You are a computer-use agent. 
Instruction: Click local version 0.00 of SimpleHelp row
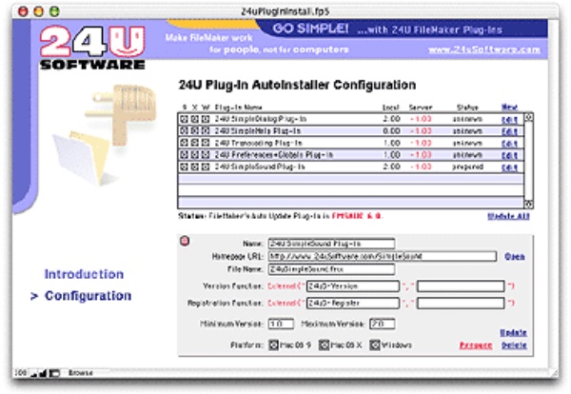(x=391, y=131)
